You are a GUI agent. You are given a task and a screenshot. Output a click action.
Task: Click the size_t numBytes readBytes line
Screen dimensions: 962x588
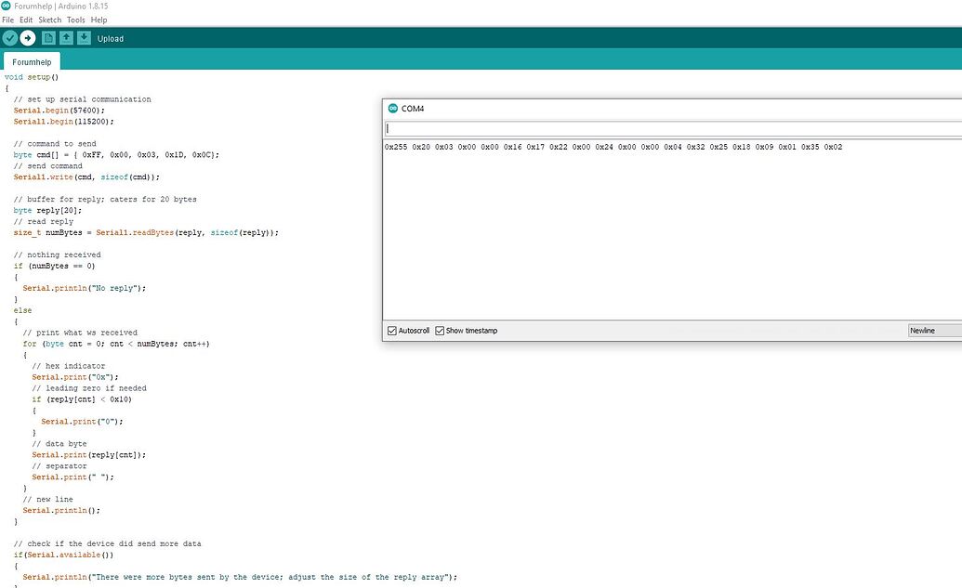tap(146, 232)
